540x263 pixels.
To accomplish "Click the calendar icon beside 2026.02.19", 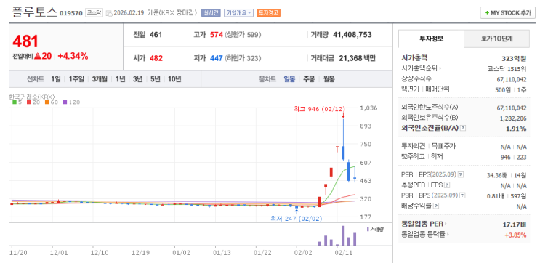I will point(109,13).
